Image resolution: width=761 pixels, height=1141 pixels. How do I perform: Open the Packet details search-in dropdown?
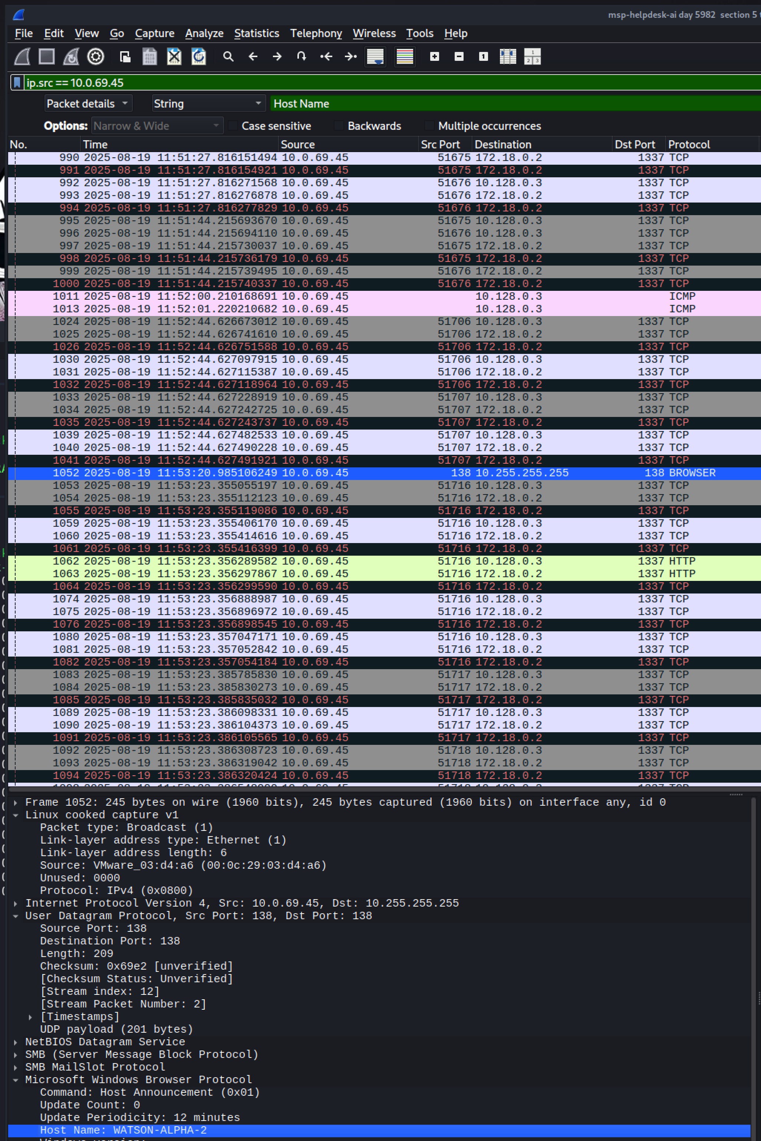(88, 103)
